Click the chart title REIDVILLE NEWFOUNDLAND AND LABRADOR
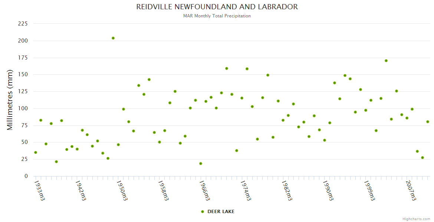Screen dimensions: 434x222 [x=217, y=7]
